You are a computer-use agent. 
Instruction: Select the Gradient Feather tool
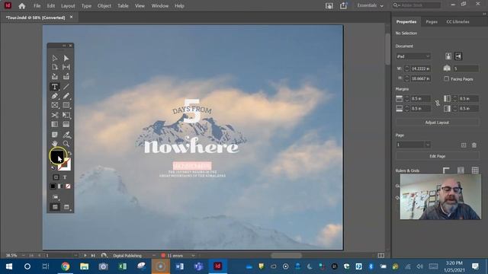click(66, 124)
